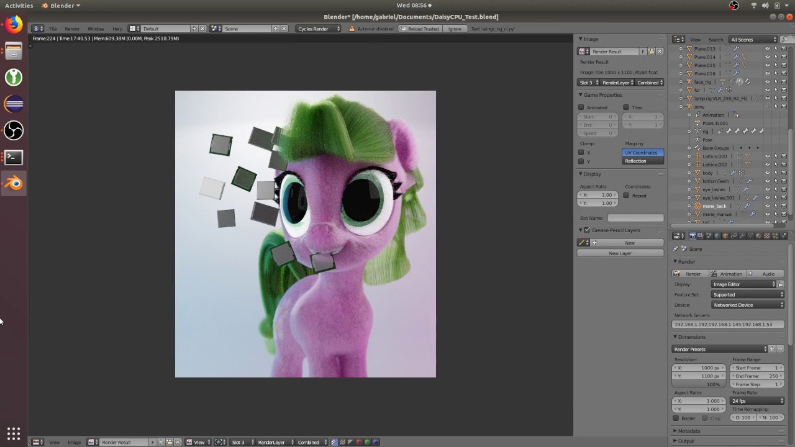Add a Render Preset with plus button
795x447 pixels.
772,349
